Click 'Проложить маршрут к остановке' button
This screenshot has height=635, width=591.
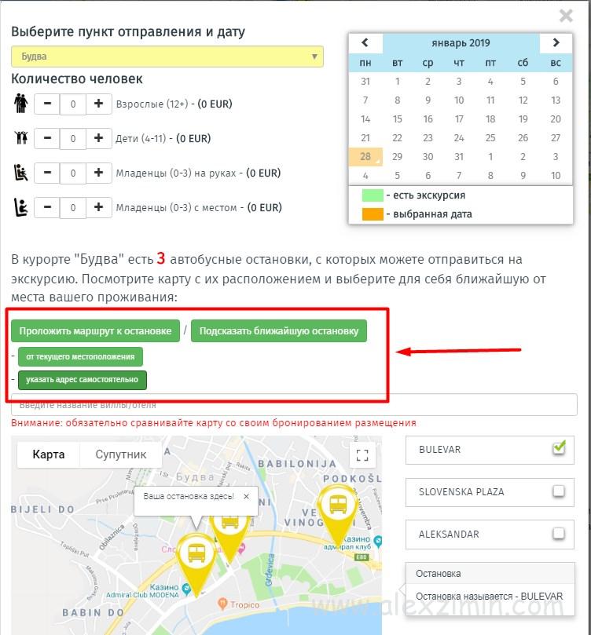95,331
